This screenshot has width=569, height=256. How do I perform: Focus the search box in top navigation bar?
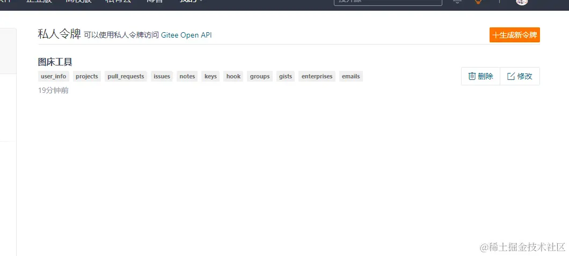[388, 2]
